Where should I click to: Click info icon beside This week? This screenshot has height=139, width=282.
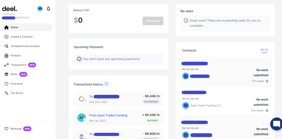point(267,81)
